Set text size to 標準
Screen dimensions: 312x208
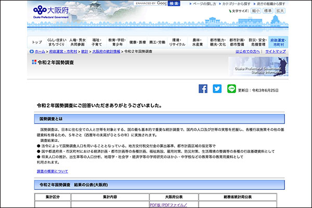pos(268,10)
